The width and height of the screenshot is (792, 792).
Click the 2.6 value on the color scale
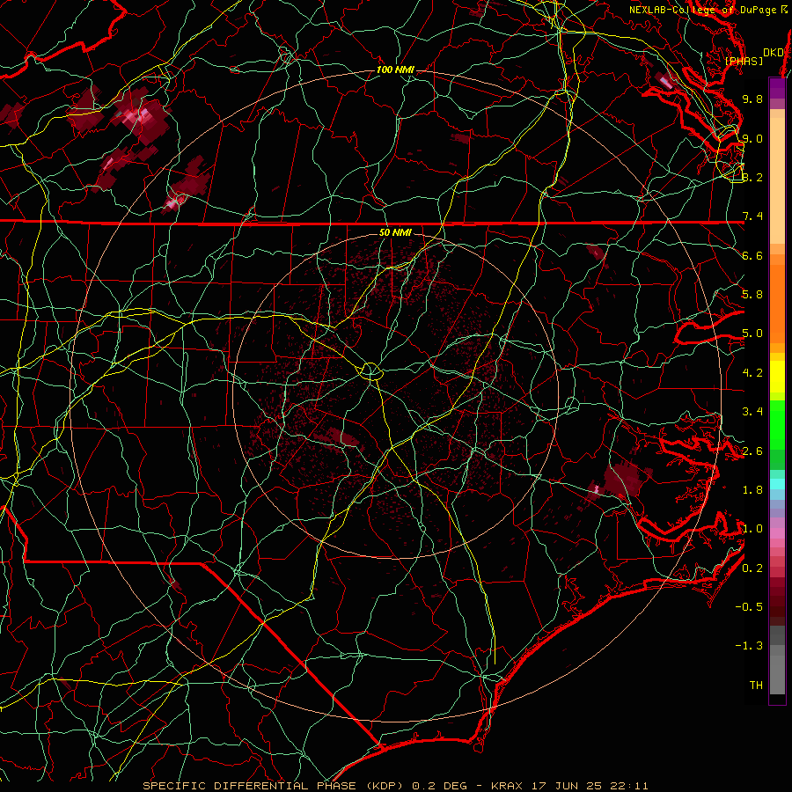click(x=752, y=451)
